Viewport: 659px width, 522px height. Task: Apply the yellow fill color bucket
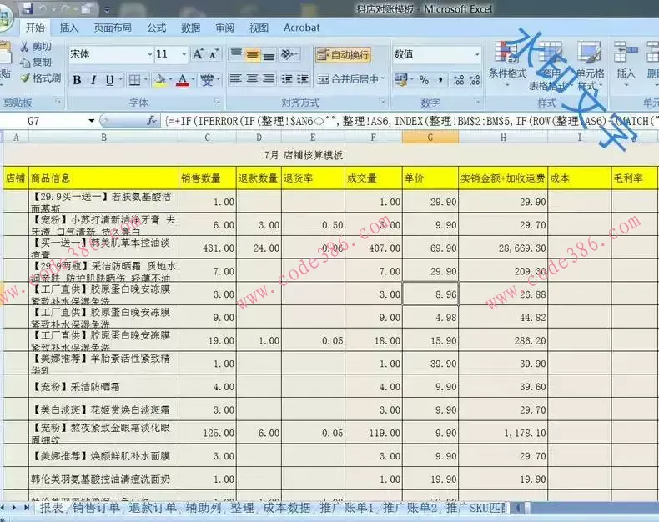[x=159, y=80]
